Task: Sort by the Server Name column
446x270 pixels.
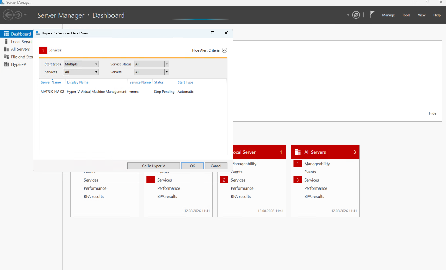Action: pyautogui.click(x=51, y=83)
